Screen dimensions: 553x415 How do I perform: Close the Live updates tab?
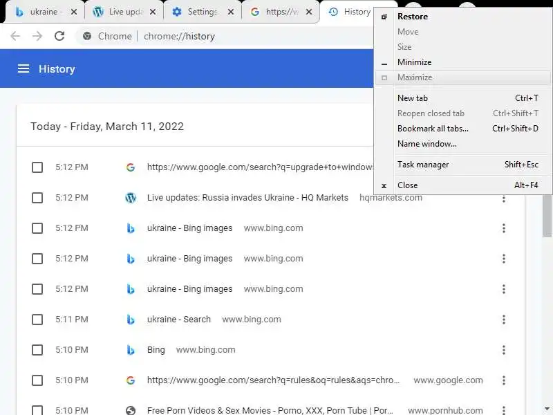(x=153, y=12)
